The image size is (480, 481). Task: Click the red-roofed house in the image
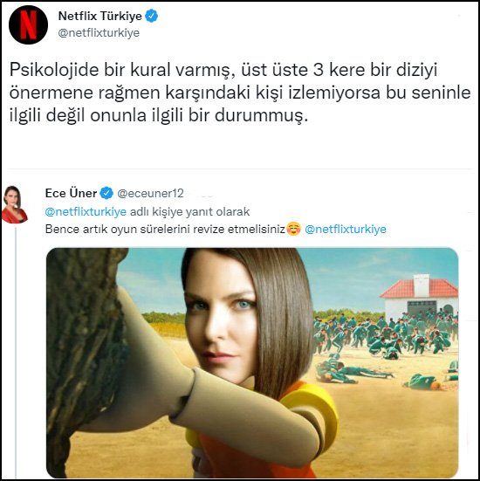pos(419,296)
